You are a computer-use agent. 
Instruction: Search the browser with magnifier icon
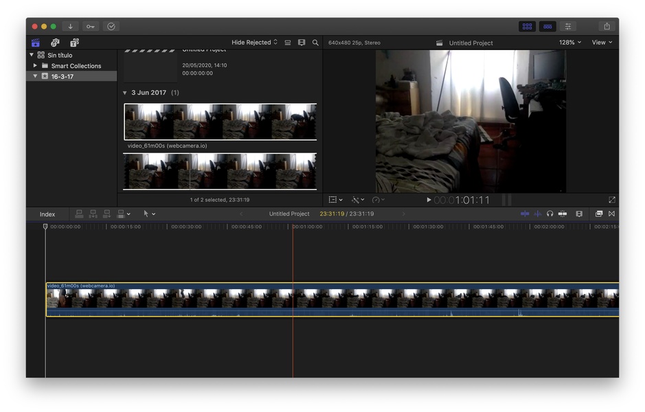[x=315, y=43]
